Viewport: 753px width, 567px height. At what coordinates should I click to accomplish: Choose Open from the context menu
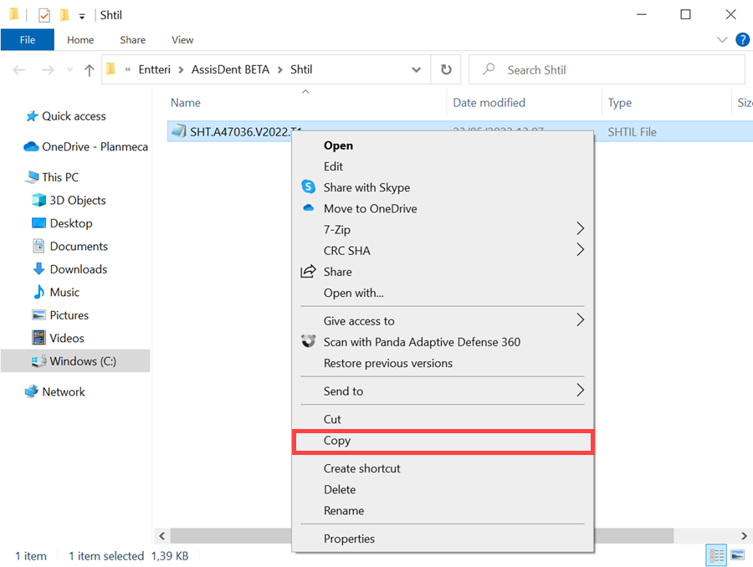point(443,146)
